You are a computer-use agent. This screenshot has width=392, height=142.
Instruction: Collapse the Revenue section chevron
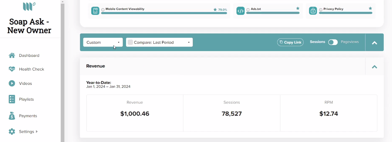coord(374,67)
